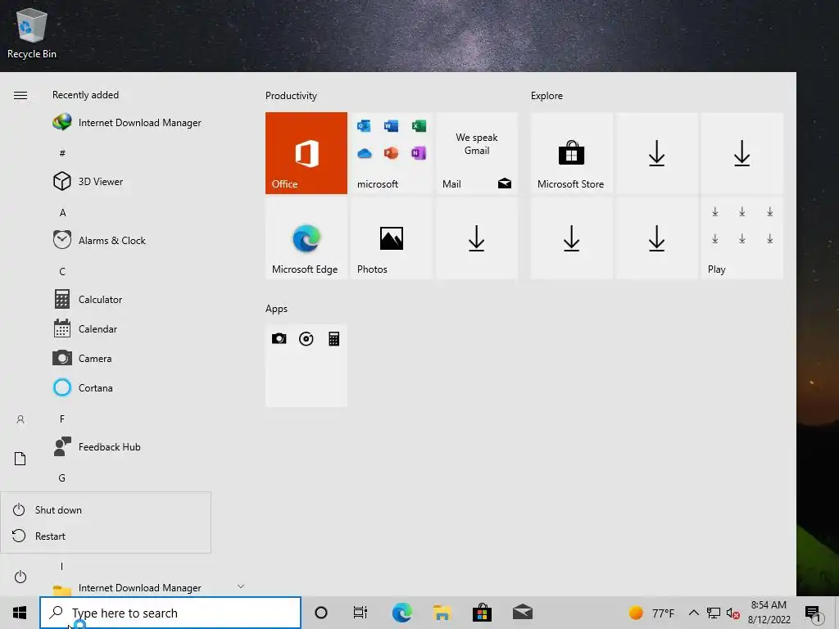Launch Camera from app list

pyautogui.click(x=83, y=359)
